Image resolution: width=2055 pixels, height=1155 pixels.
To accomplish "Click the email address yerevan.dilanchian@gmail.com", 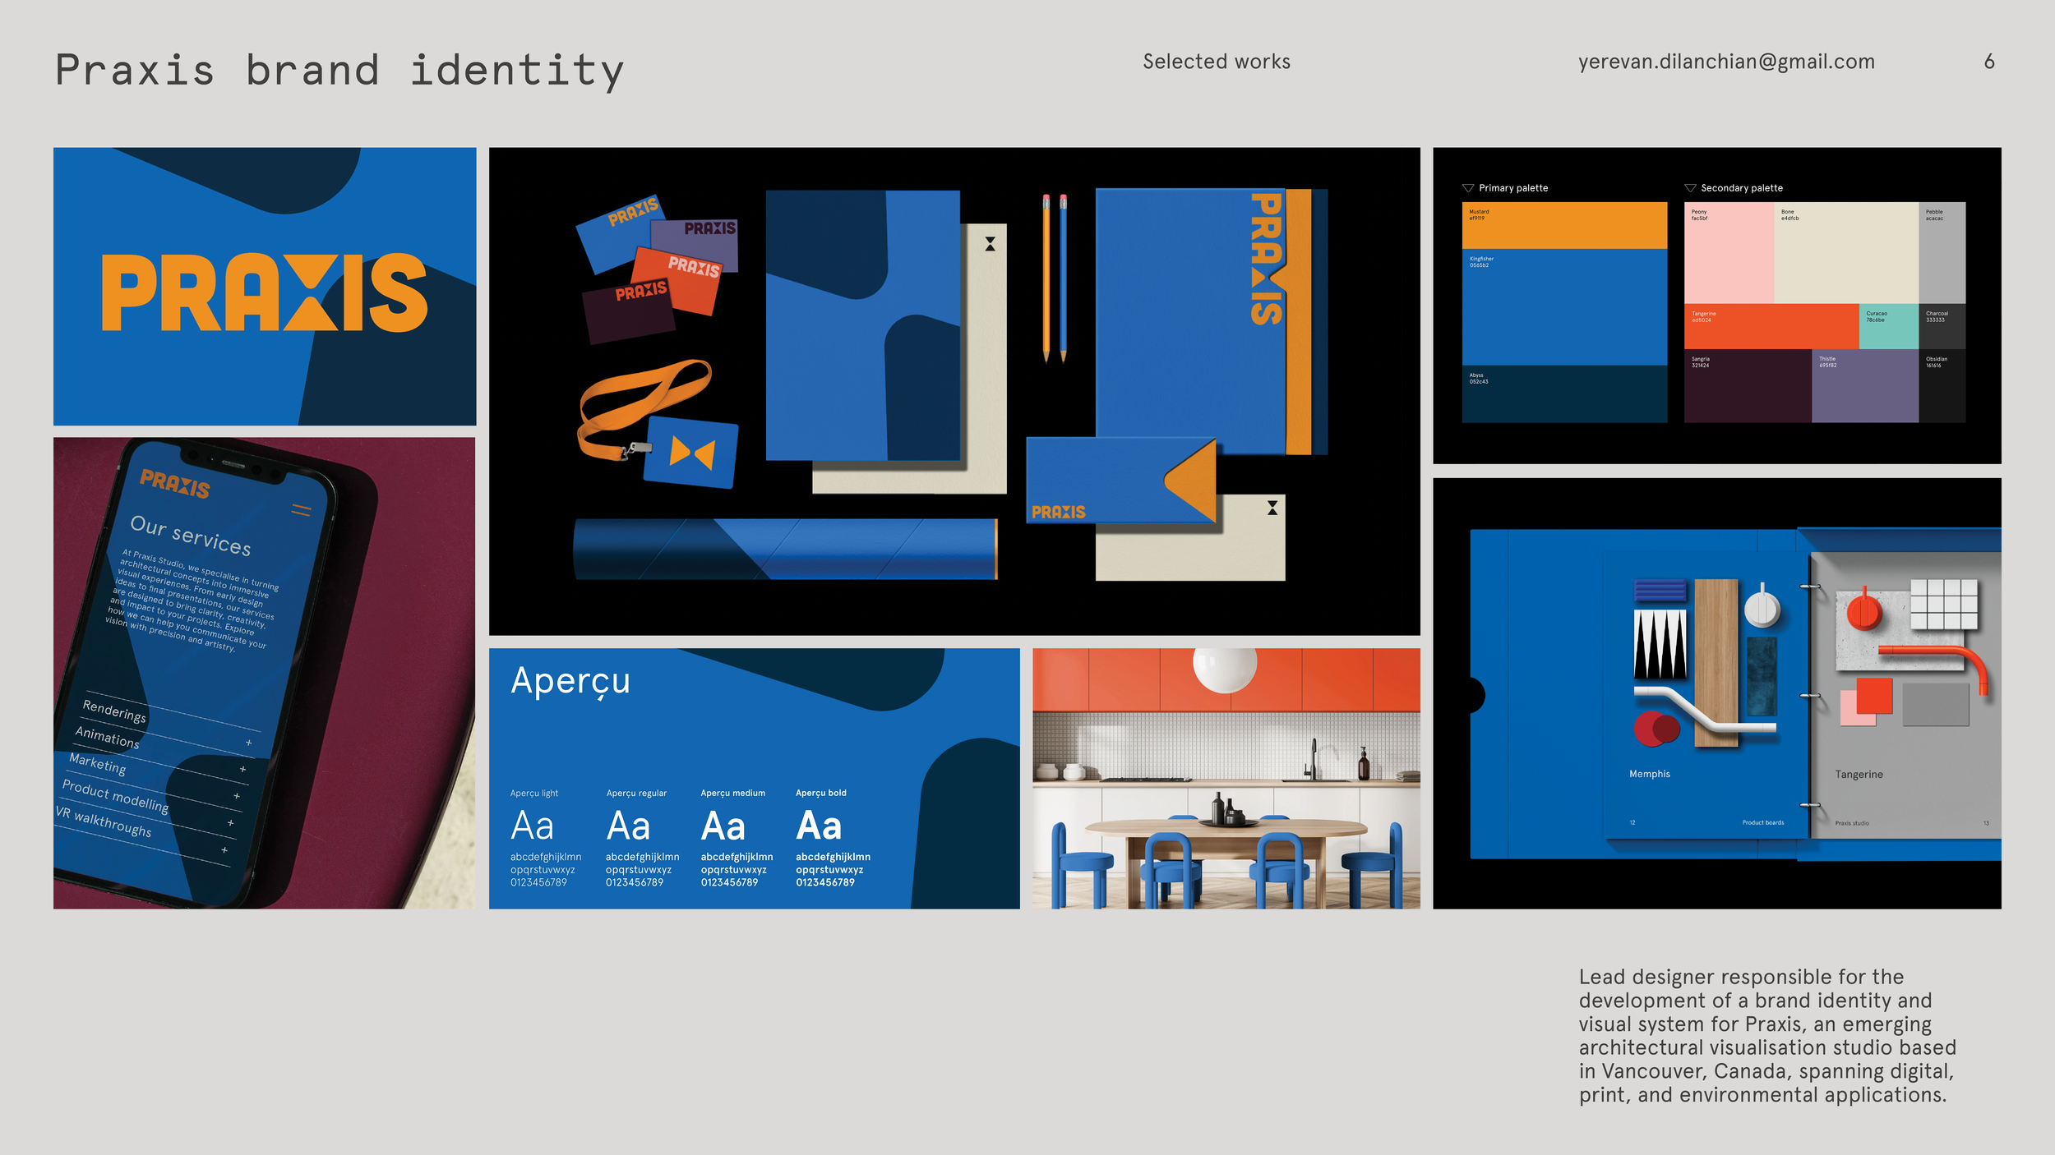I will pyautogui.click(x=1726, y=62).
